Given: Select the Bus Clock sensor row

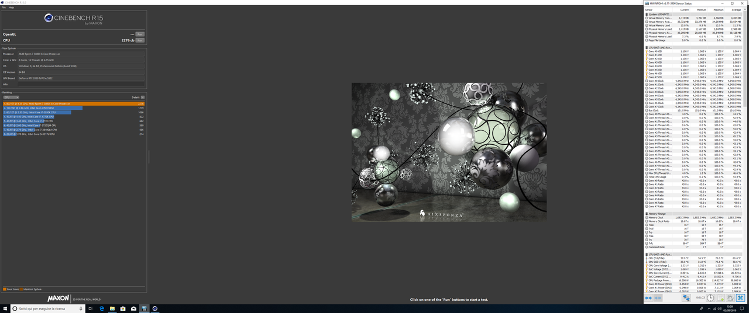Looking at the screenshot, I should pyautogui.click(x=693, y=110).
